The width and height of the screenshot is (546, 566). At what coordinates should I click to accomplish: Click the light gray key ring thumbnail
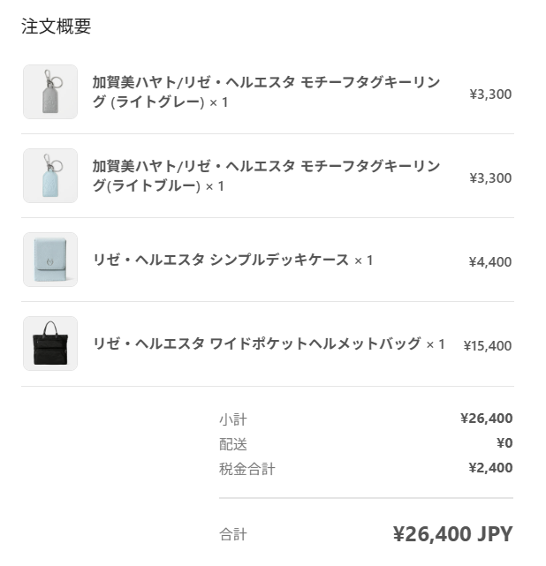pos(50,92)
